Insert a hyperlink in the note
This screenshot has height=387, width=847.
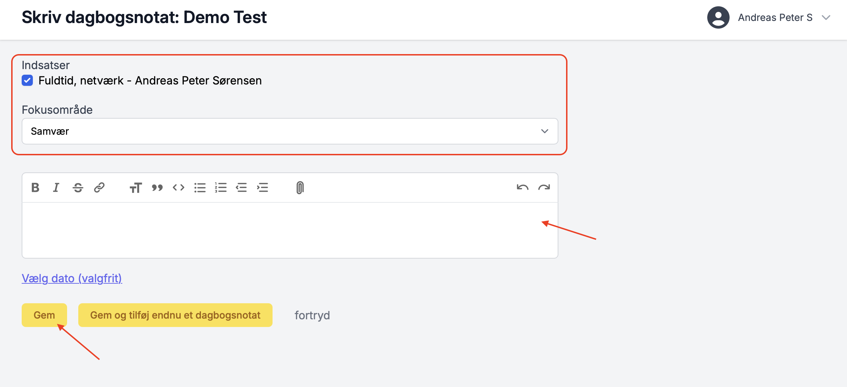(x=99, y=188)
